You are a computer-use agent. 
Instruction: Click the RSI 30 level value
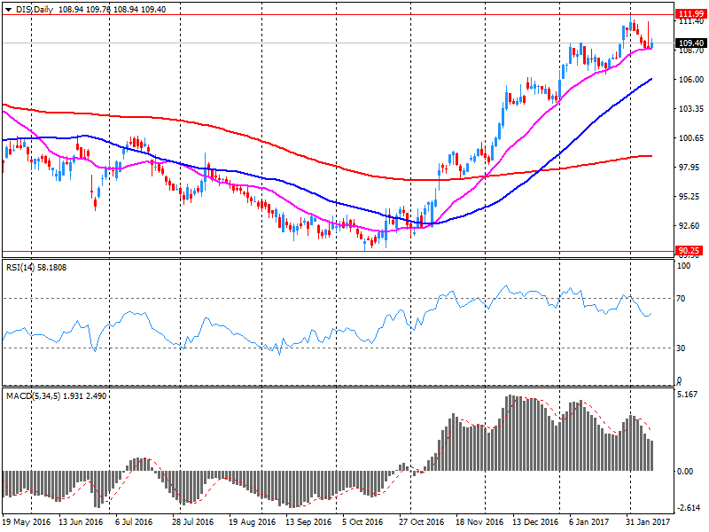(682, 348)
